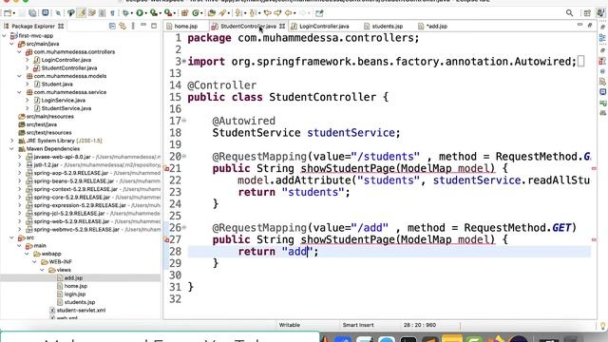Select StudentService.java in the tree

pyautogui.click(x=66, y=108)
